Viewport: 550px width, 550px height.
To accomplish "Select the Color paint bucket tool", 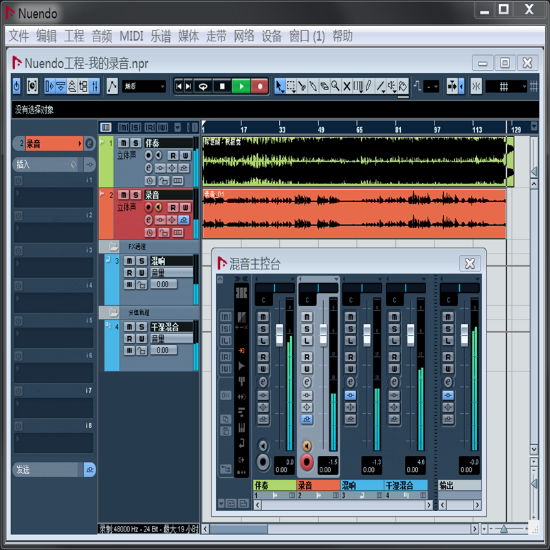I will click(403, 87).
